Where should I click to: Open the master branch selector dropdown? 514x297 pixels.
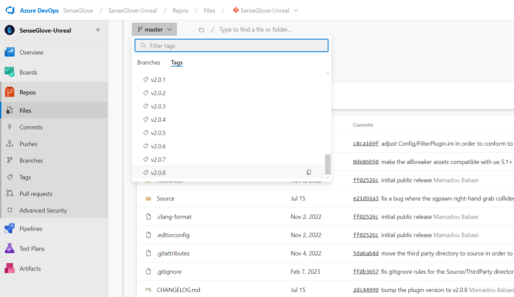pos(154,29)
